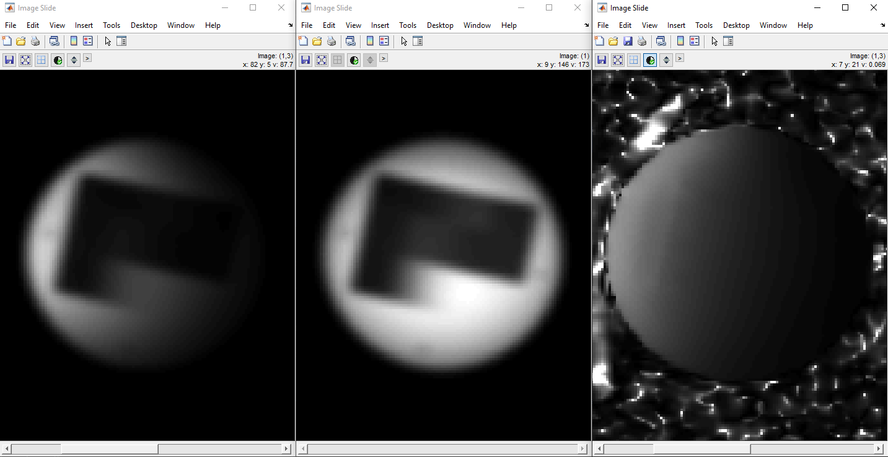This screenshot has height=457, width=888.
Task: Click Link Plot icon in right window
Action: coord(661,41)
